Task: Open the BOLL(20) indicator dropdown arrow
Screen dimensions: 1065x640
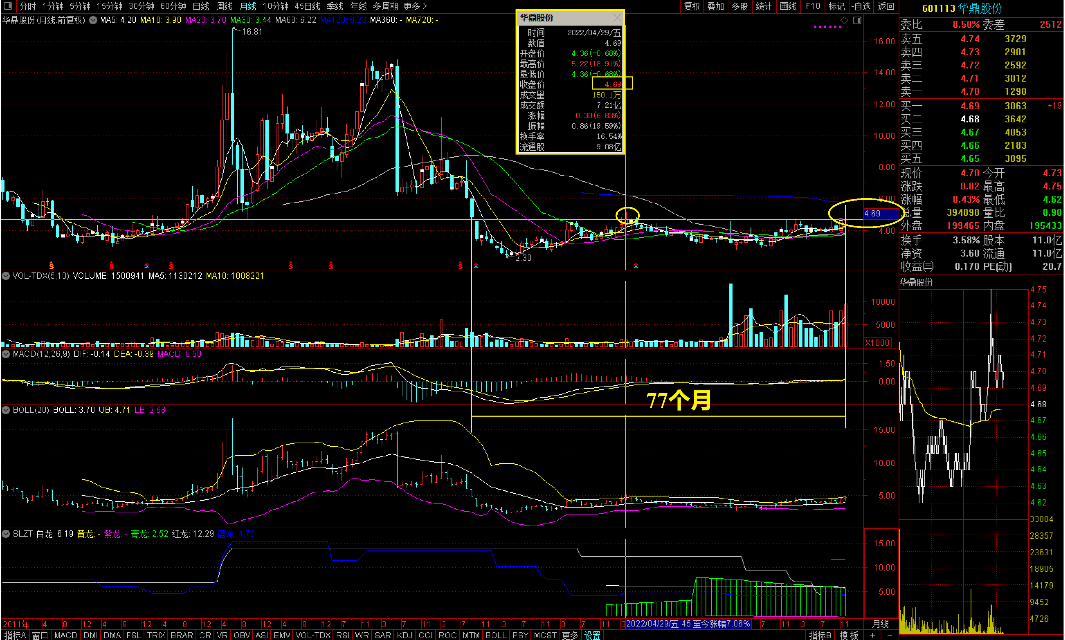Action: pos(6,410)
